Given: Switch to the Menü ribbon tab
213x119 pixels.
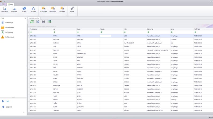Looking at the screenshot, I should 10,5.
